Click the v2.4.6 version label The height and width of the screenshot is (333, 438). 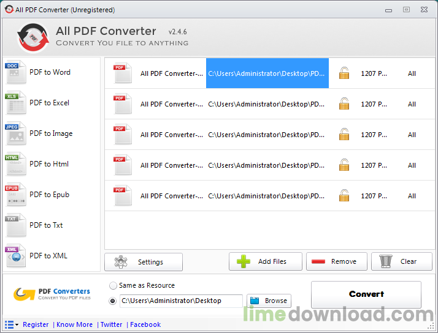[x=177, y=32]
